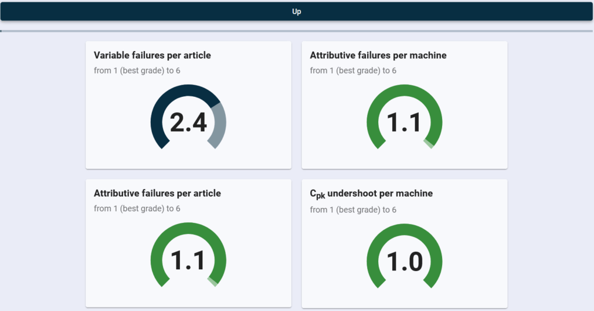Click the thin loading progress bar
This screenshot has height=311, width=594.
pos(296,31)
